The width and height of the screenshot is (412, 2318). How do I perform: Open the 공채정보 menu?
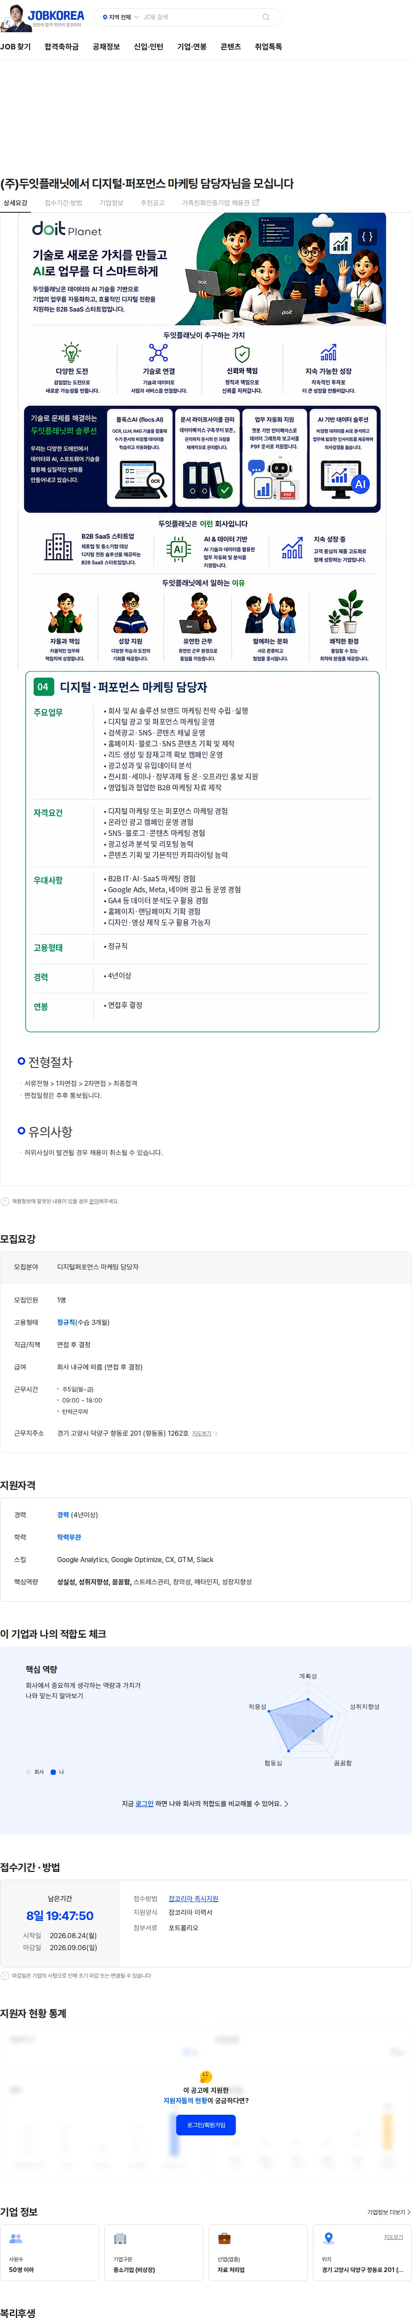click(x=106, y=47)
